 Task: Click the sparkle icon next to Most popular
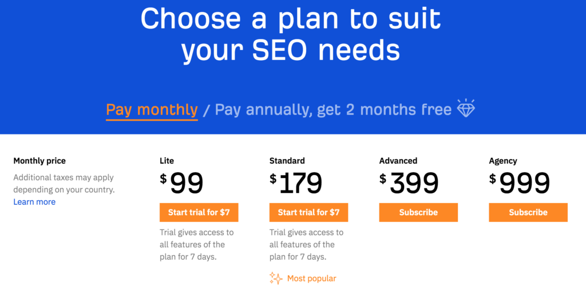(276, 279)
